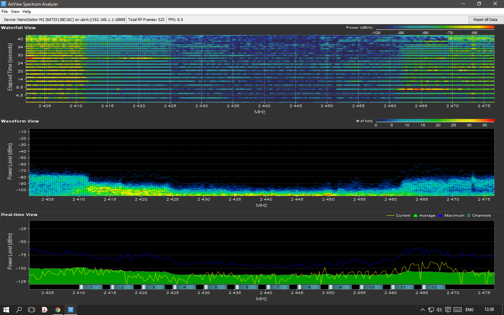
Task: Open the Windows Start menu
Action: click(x=6, y=310)
